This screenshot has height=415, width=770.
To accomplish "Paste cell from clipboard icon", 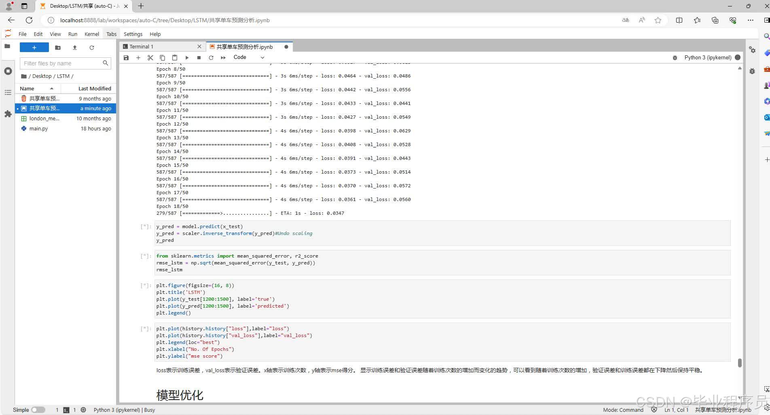I will [175, 58].
